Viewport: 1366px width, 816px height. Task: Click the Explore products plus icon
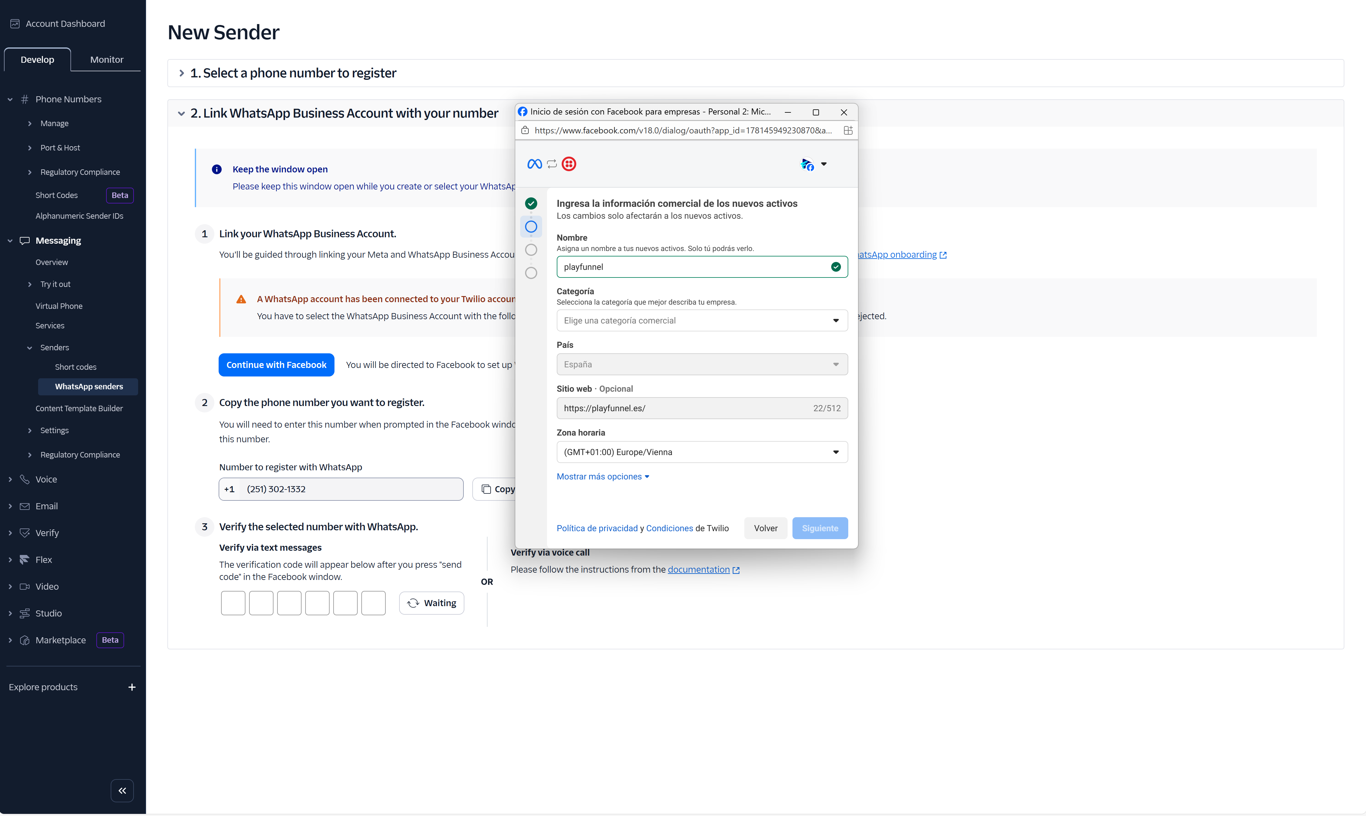(132, 687)
